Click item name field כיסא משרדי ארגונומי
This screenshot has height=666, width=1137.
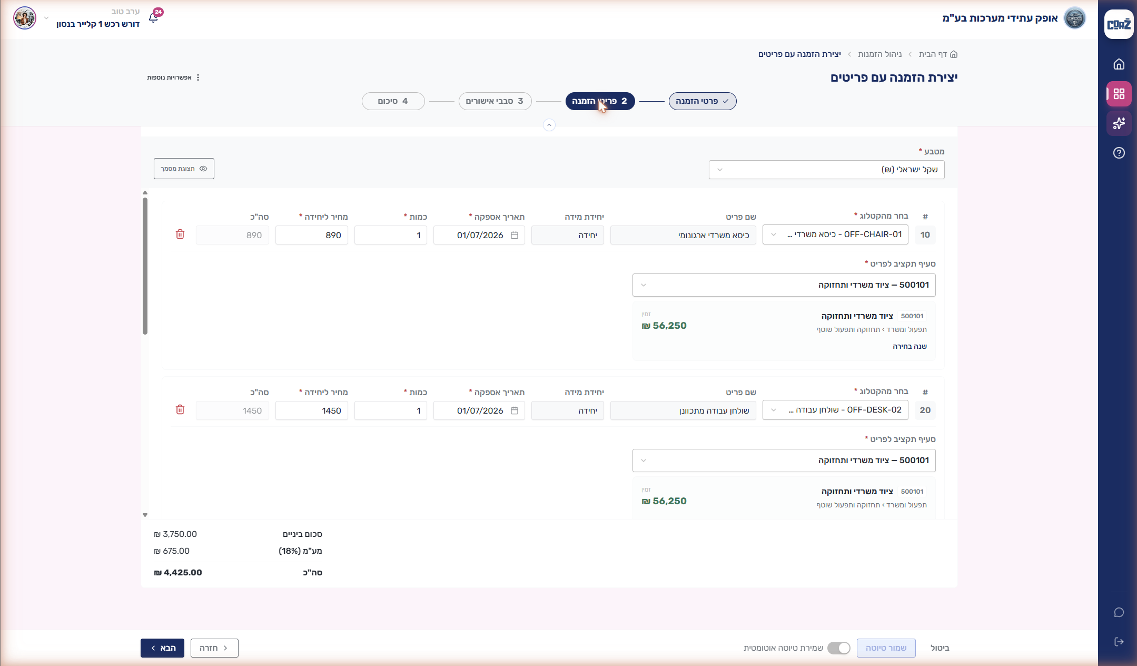[x=683, y=235]
